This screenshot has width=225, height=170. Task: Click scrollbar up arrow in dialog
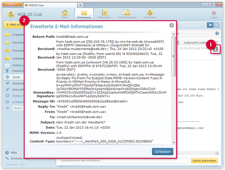click(x=174, y=34)
